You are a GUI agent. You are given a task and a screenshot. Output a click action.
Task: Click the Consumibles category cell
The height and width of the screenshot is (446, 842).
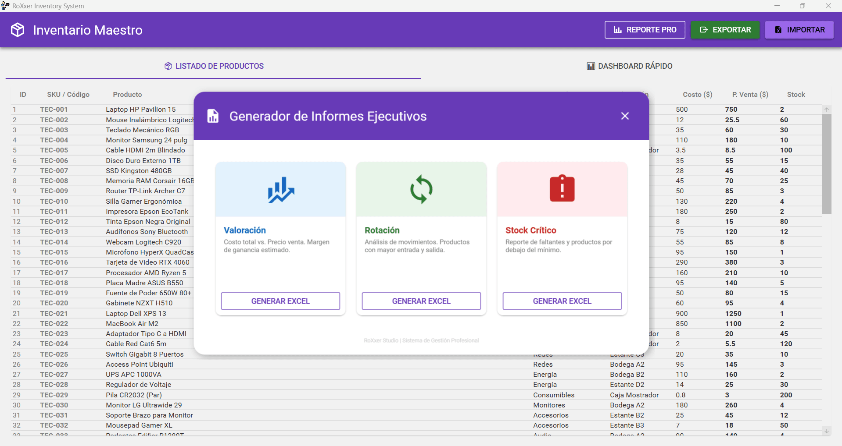[x=554, y=395]
